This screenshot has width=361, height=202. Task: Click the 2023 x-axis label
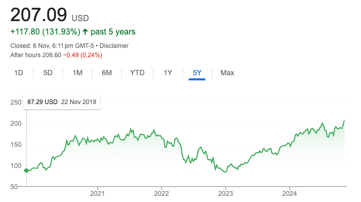(225, 193)
